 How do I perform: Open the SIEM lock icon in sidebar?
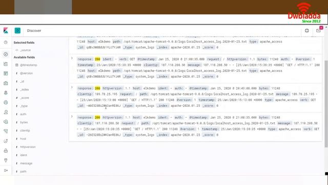coord(6,151)
